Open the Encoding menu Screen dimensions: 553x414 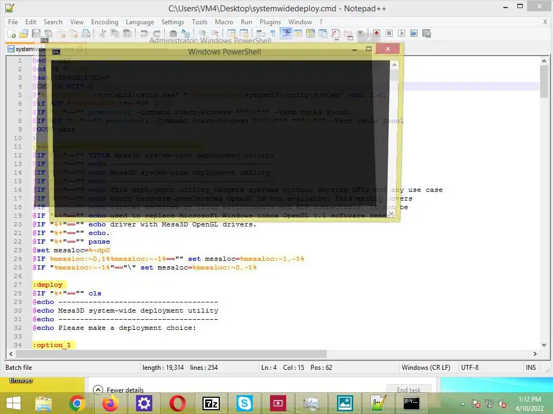(105, 22)
